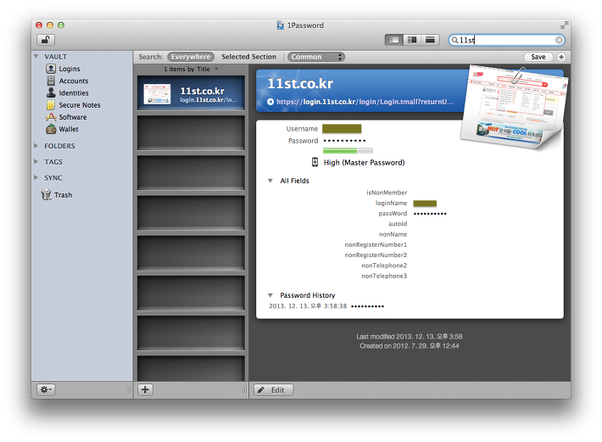Lock the vault with the padlock button

pos(46,40)
